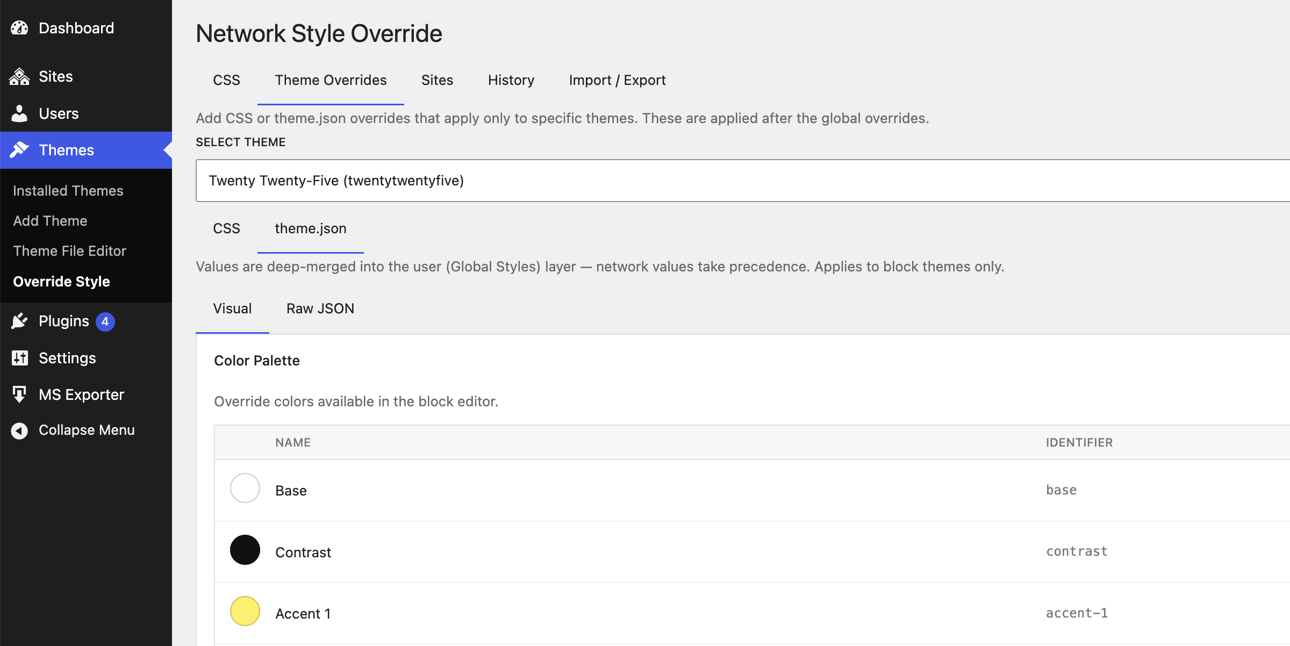This screenshot has height=646, width=1290.
Task: Click the NAME column header
Action: point(293,442)
